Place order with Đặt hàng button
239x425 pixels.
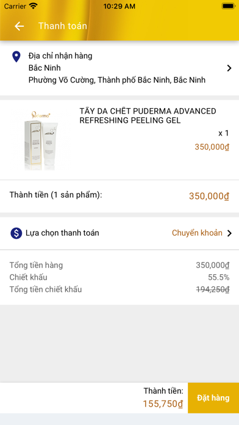pyautogui.click(x=213, y=398)
